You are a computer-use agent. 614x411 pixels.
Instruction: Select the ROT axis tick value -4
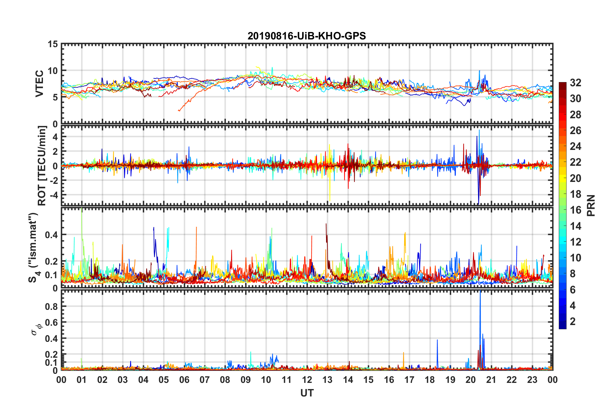tap(54, 195)
